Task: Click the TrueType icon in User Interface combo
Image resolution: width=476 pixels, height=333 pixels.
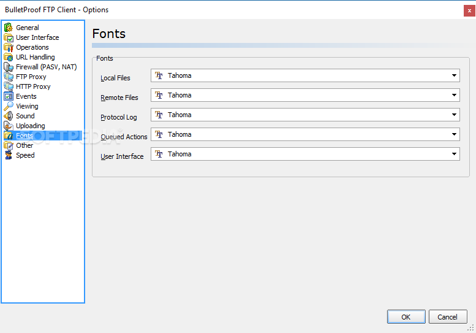Action: pyautogui.click(x=159, y=154)
